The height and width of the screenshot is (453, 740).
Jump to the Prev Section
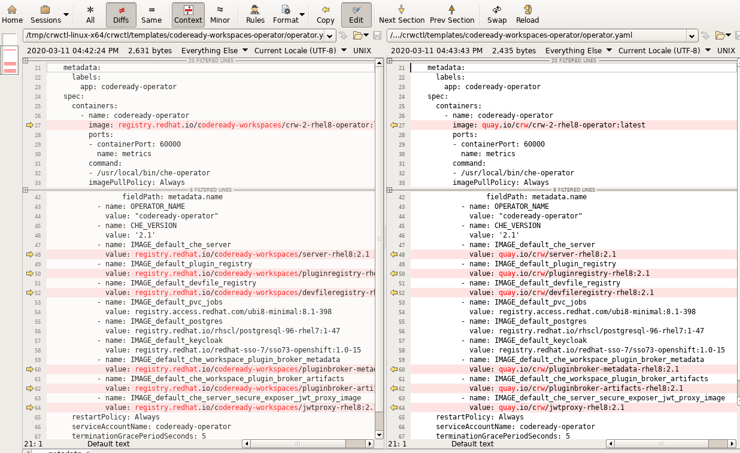click(452, 14)
